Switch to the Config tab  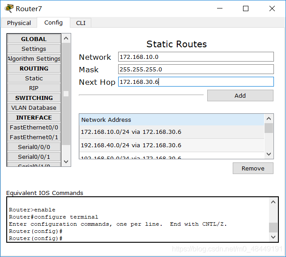53,23
